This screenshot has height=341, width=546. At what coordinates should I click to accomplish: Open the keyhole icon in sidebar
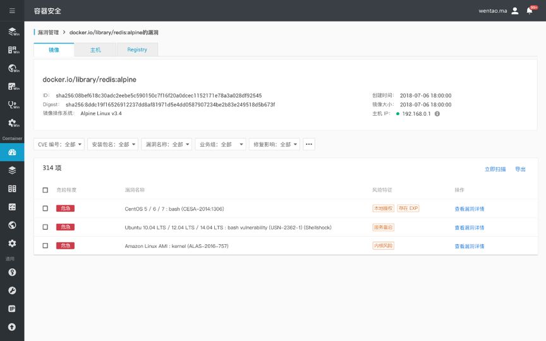pos(12,272)
